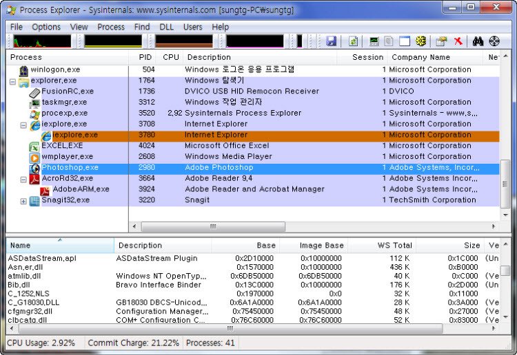Select the EXCEL.EXE process row
The height and width of the screenshot is (355, 517).
(x=62, y=146)
